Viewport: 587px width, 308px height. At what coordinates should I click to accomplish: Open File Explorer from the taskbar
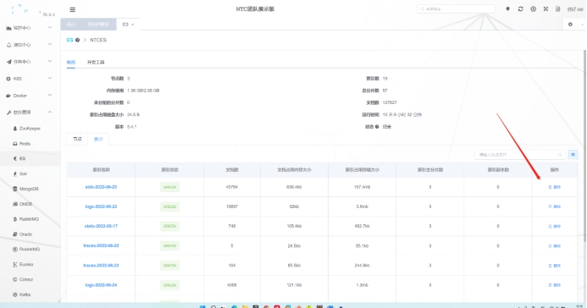click(245, 306)
